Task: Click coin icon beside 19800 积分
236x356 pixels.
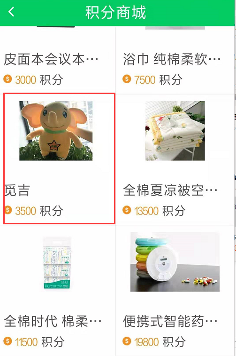Action: point(127,341)
